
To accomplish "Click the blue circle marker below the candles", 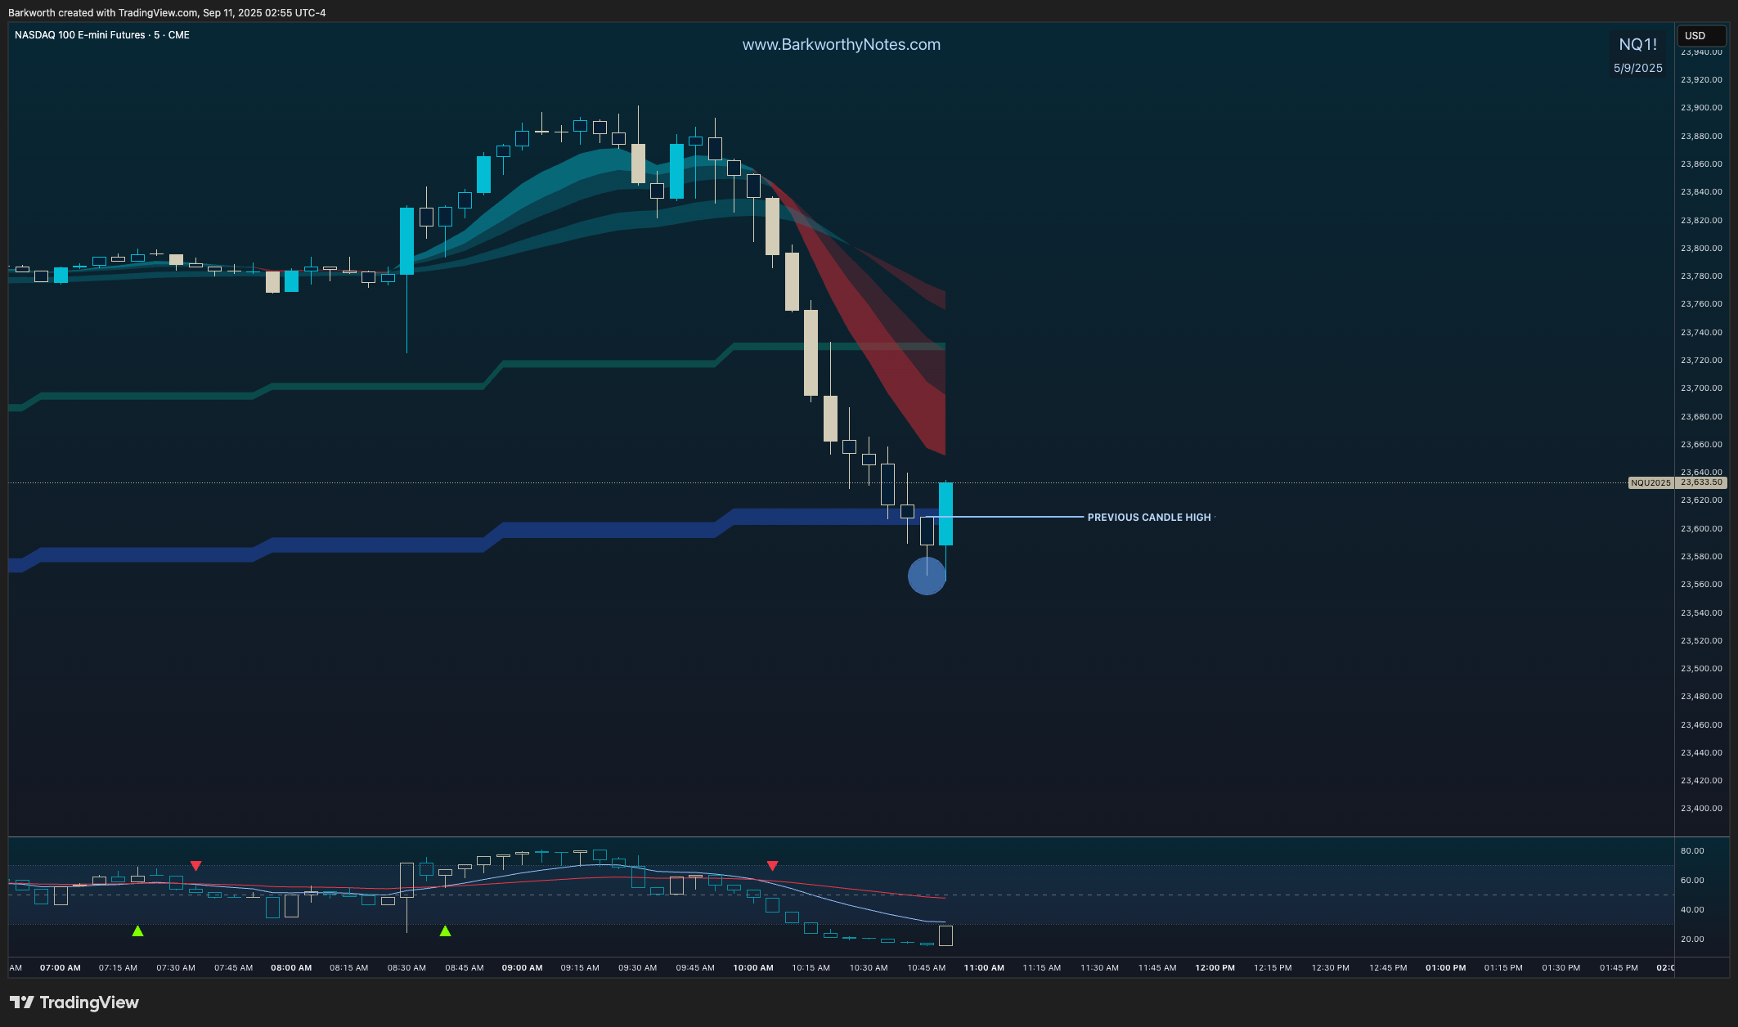I will [927, 576].
